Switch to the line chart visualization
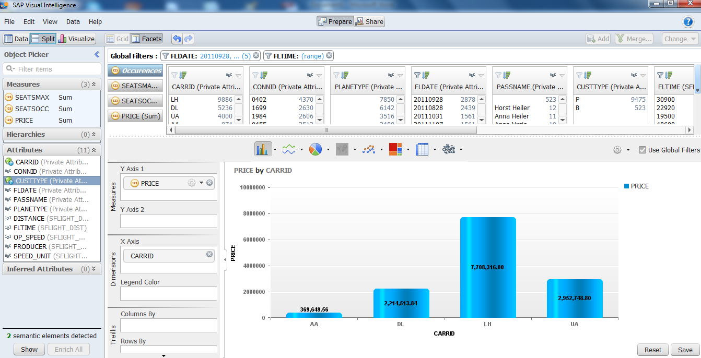Viewport: 701px width, 358px height. click(x=289, y=149)
